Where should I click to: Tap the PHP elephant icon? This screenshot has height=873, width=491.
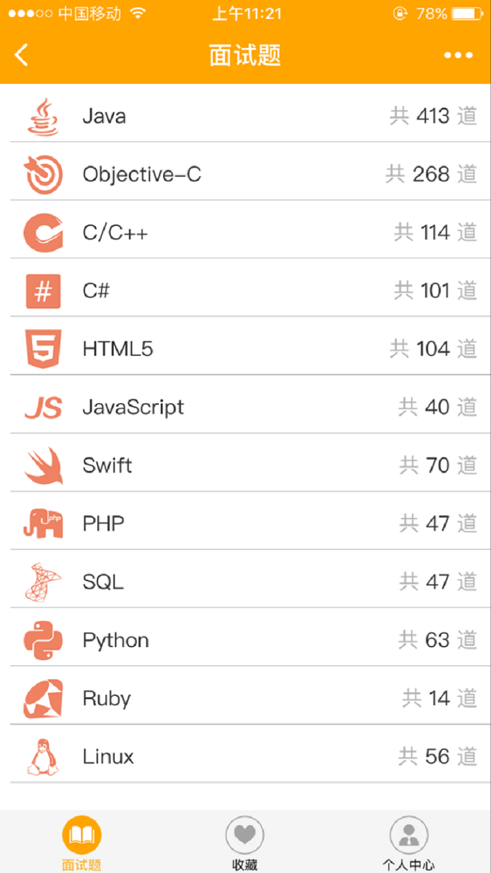coord(43,524)
